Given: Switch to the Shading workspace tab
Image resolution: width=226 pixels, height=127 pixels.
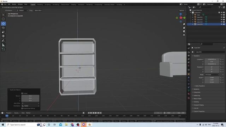Looking at the screenshot, I should 73,5.
